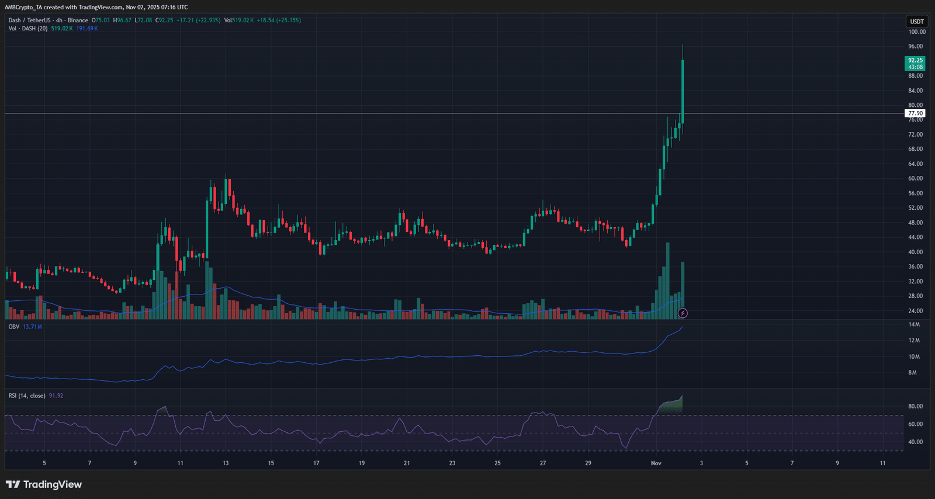This screenshot has width=935, height=499.
Task: Click date 25 on the time axis
Action: click(x=497, y=463)
